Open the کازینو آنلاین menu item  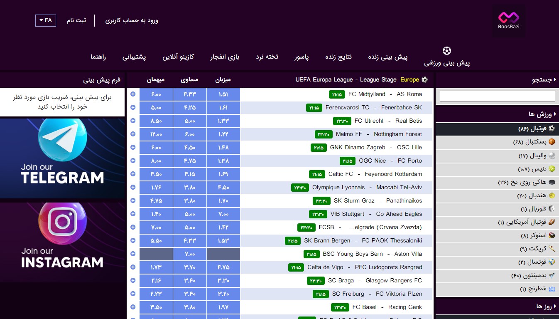pos(178,57)
